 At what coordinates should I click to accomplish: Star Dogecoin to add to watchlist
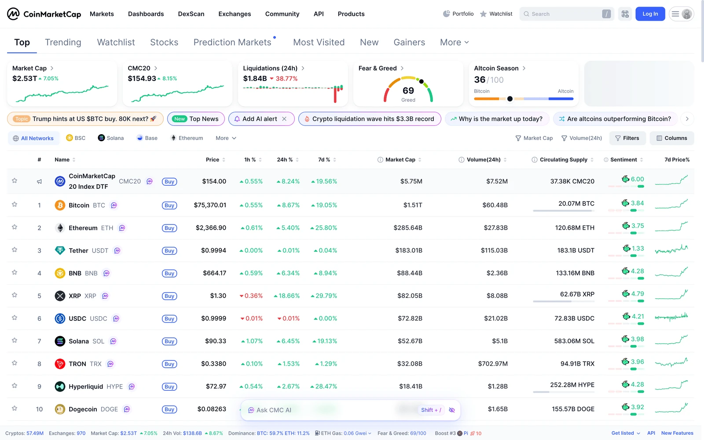click(x=15, y=408)
